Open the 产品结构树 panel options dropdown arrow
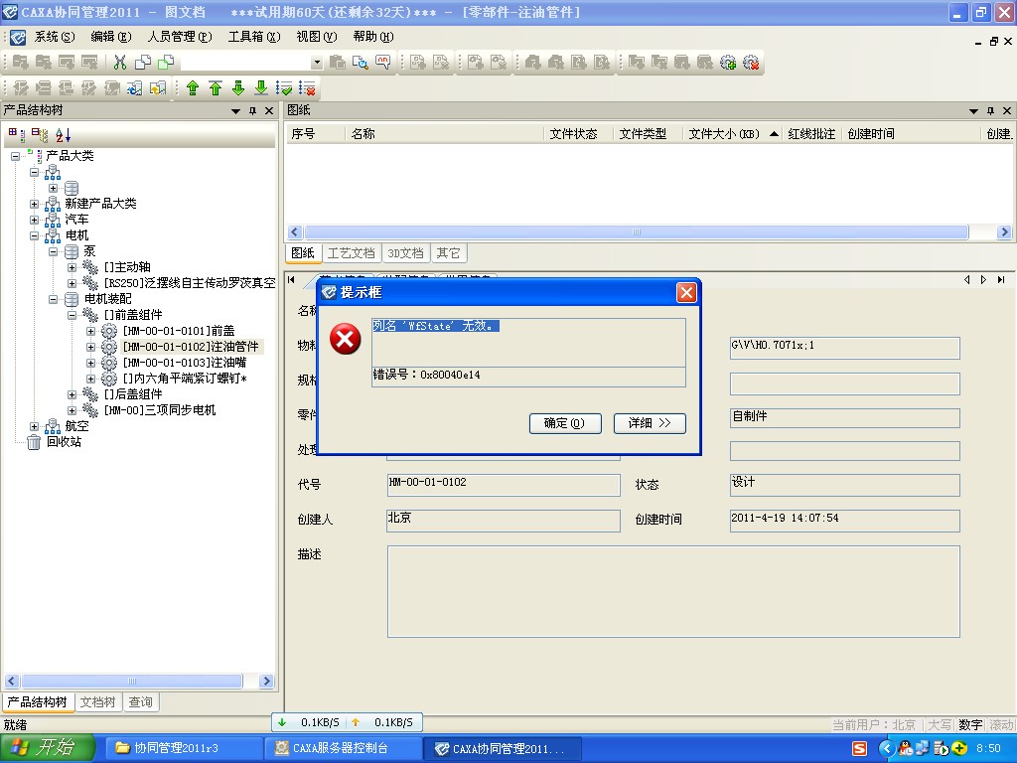Screen dimensions: 1017x763 tap(236, 111)
